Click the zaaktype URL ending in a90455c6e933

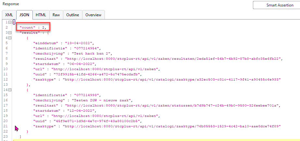pos(172,79)
